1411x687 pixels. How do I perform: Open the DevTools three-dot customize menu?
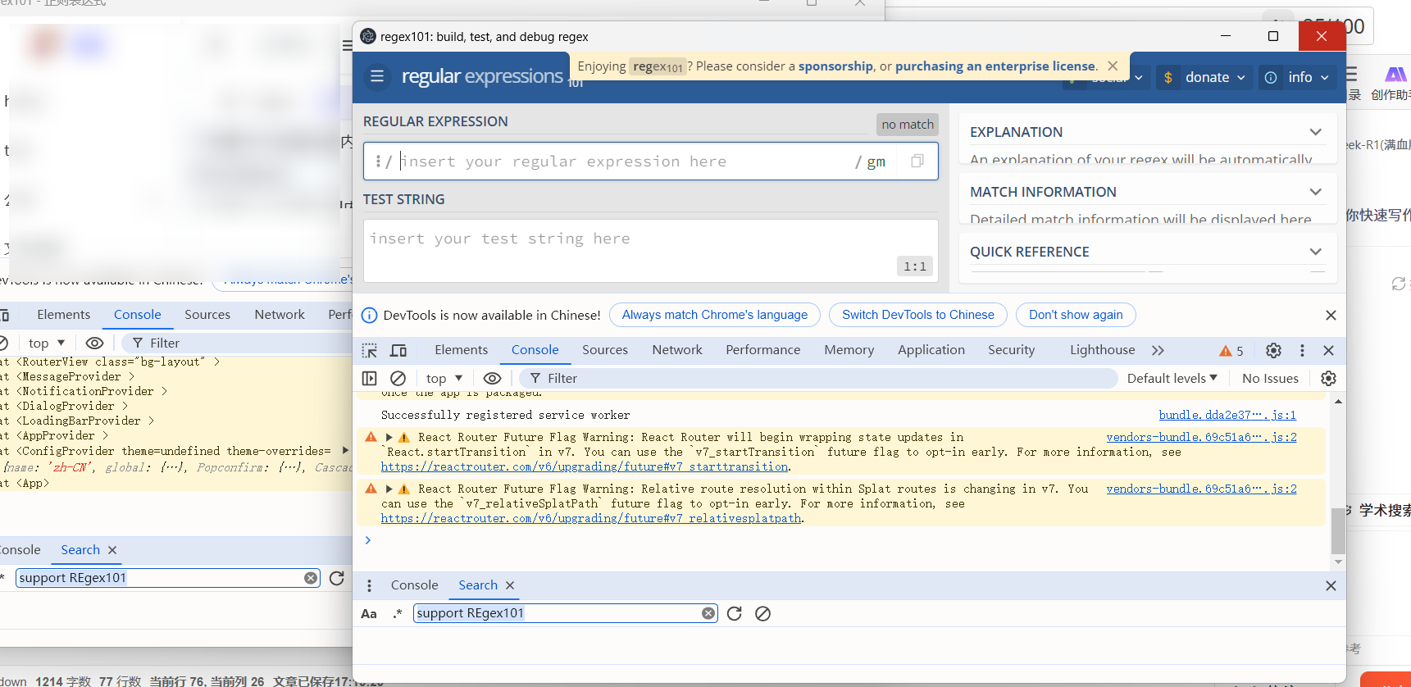point(1302,351)
